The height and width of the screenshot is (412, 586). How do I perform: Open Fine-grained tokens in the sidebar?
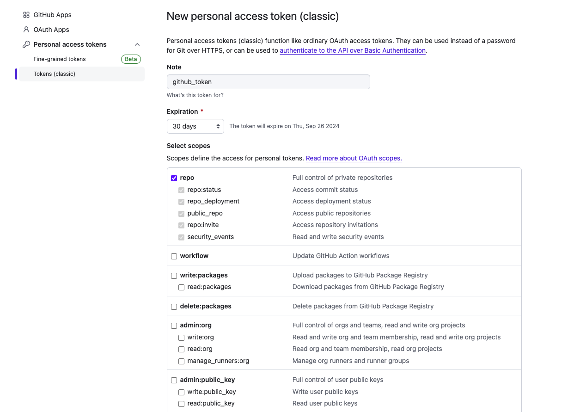click(x=60, y=59)
